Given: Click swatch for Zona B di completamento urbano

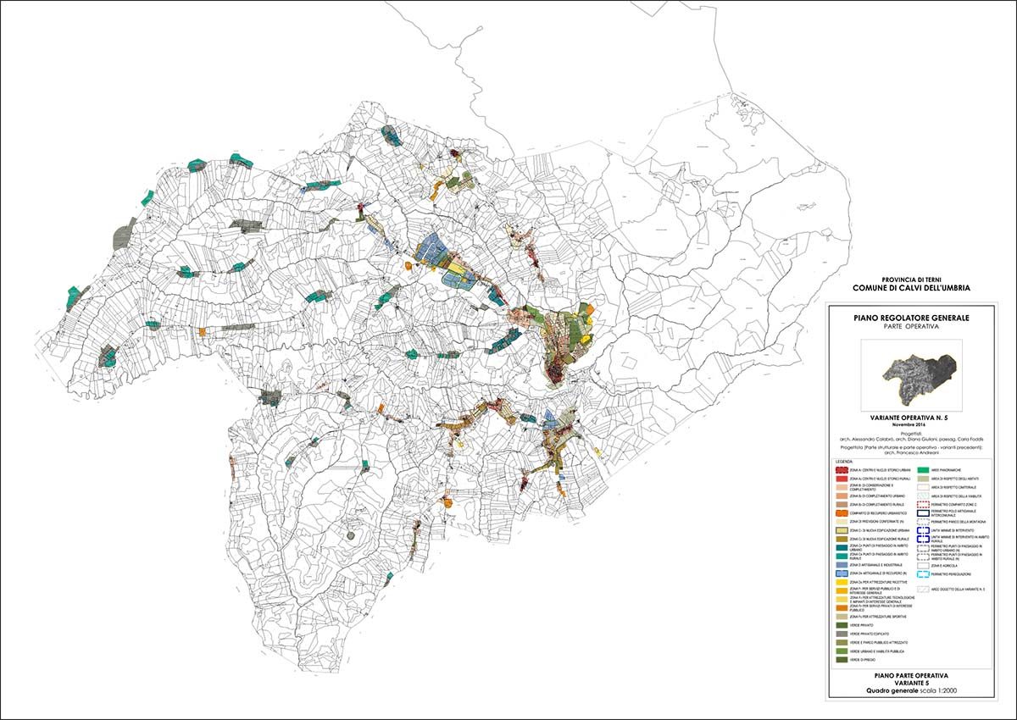Looking at the screenshot, I should click(x=842, y=496).
